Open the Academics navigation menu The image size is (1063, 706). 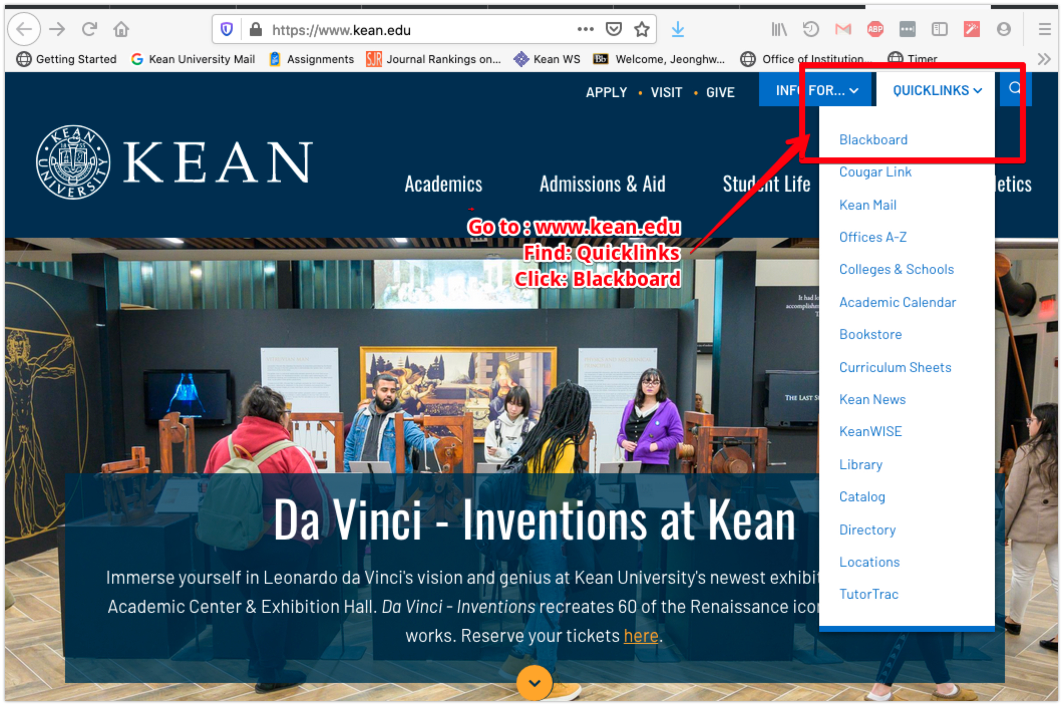coord(443,184)
